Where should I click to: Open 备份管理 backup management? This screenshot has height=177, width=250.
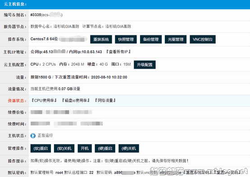click(x=151, y=39)
